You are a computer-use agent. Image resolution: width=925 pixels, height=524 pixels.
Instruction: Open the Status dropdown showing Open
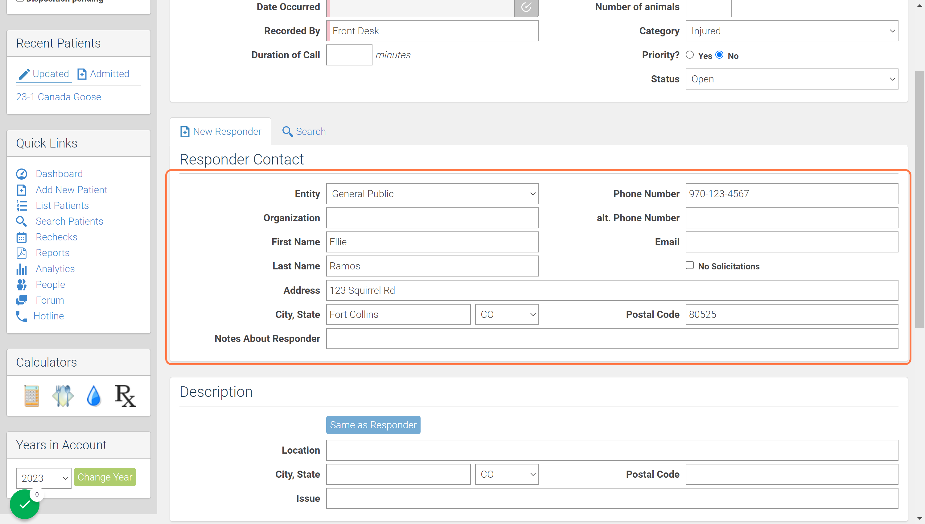coord(791,79)
